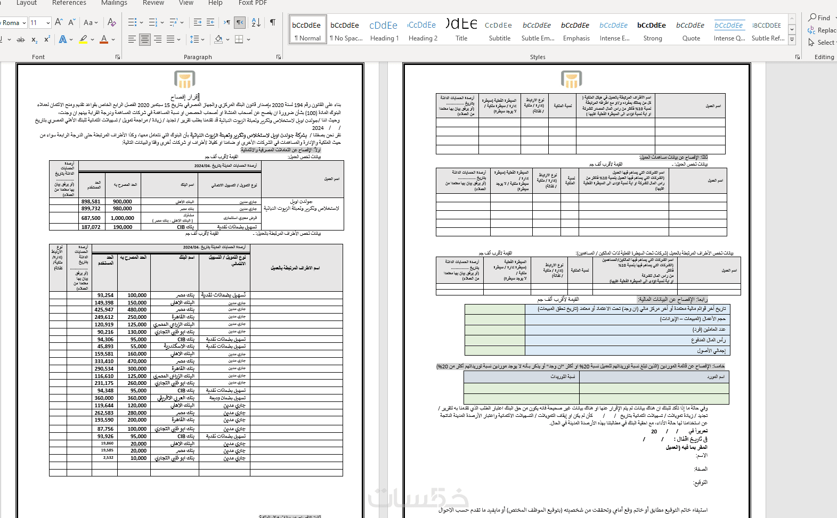Set left-to-right text direction
This screenshot has width=837, height=518.
point(227,22)
